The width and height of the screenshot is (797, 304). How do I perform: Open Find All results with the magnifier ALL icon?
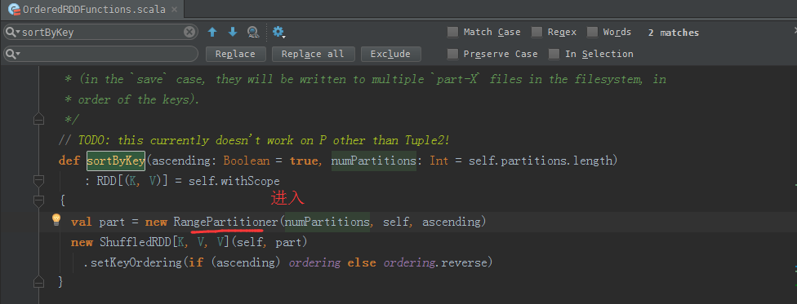(x=253, y=33)
